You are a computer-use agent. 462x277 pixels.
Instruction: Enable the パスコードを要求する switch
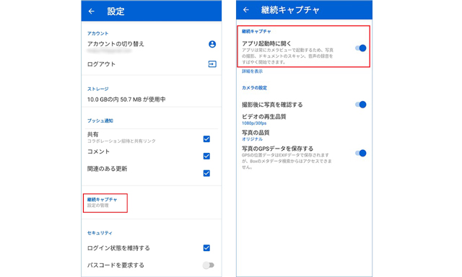tap(209, 265)
